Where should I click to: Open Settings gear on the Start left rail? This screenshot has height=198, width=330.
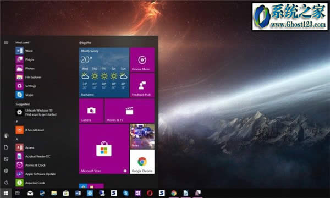[6, 170]
